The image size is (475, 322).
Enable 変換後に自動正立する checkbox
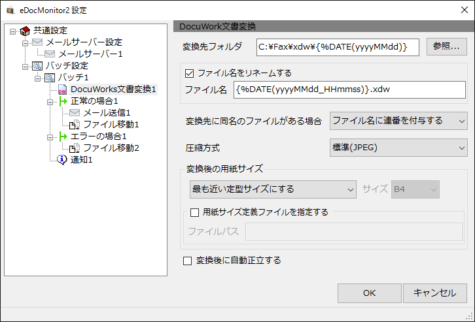click(188, 261)
